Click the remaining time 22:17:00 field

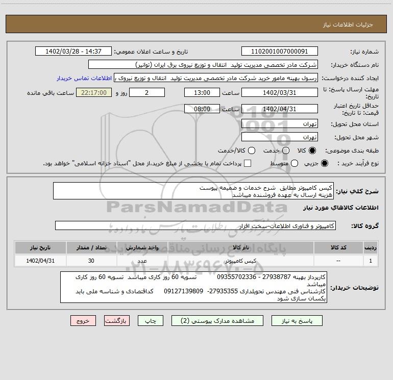pos(94,92)
